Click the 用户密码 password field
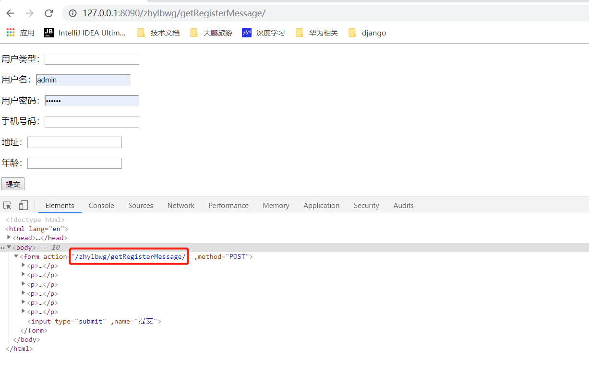589x371 pixels. tap(92, 101)
